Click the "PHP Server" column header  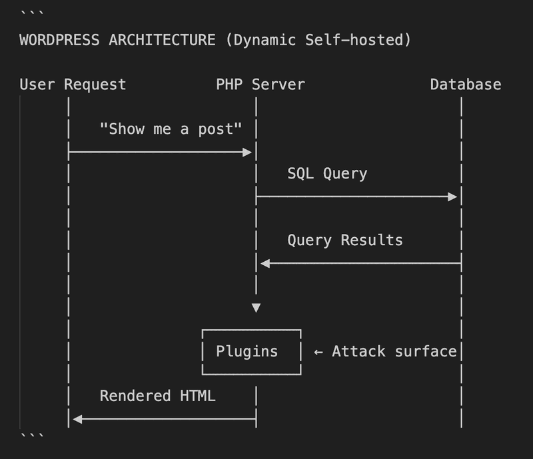[x=260, y=85]
